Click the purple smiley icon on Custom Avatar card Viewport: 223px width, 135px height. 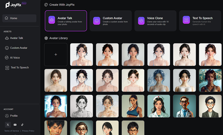click(x=97, y=21)
